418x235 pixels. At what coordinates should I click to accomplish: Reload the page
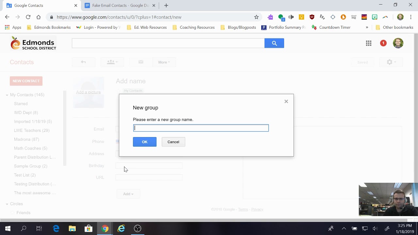tap(28, 17)
